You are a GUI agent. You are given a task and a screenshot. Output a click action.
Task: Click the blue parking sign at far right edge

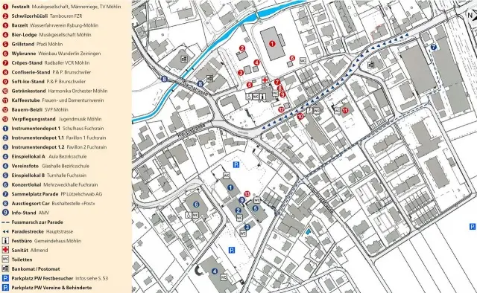(x=472, y=227)
